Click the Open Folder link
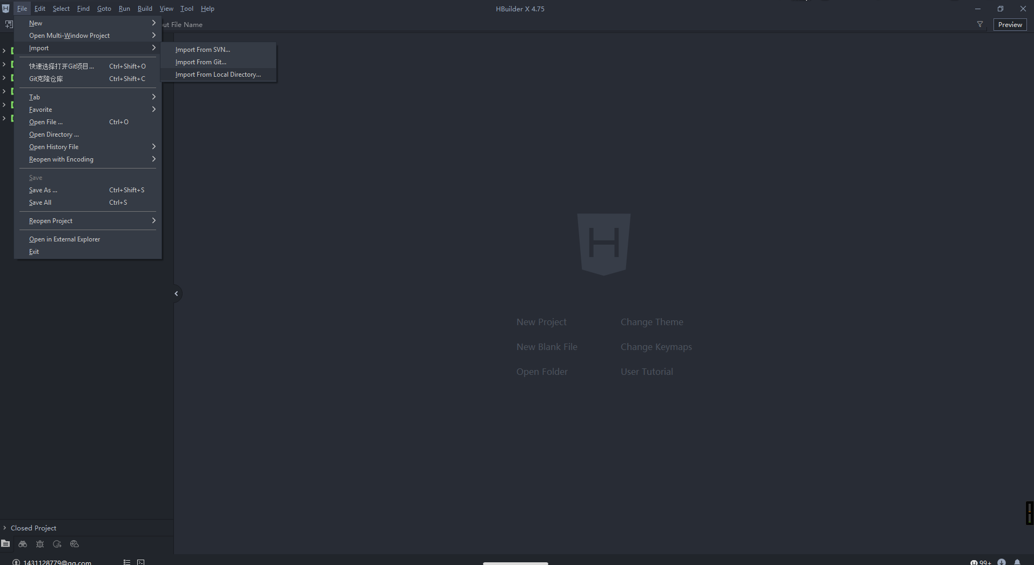 point(542,372)
